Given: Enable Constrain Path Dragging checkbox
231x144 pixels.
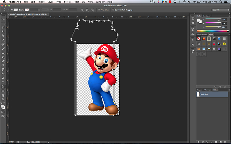Looking at the screenshot, I should coord(113,10).
